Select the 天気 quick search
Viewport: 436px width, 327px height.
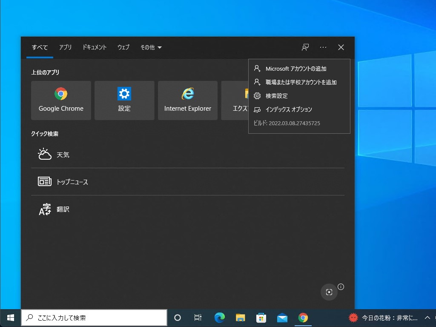pos(63,155)
